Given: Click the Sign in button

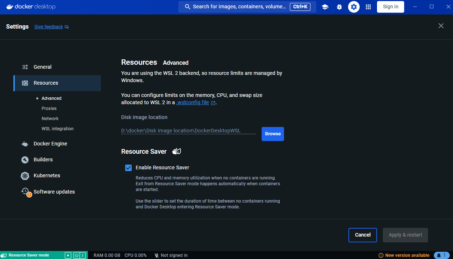Looking at the screenshot, I should (x=390, y=7).
